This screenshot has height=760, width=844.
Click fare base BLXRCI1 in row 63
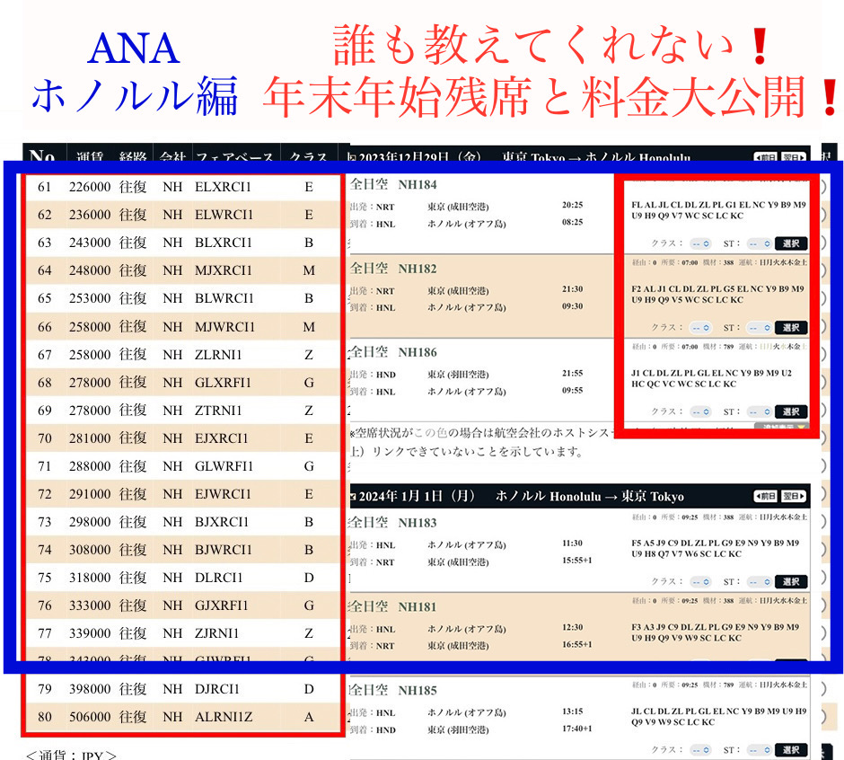point(224,243)
